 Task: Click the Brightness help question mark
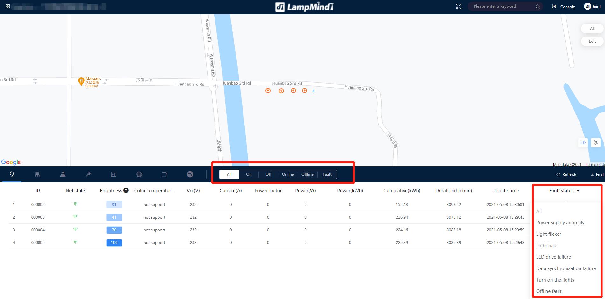coord(126,191)
